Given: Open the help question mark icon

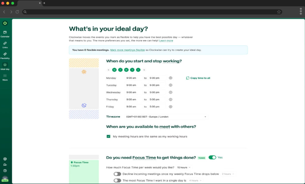Looking at the screenshot, I should pos(5,171).
